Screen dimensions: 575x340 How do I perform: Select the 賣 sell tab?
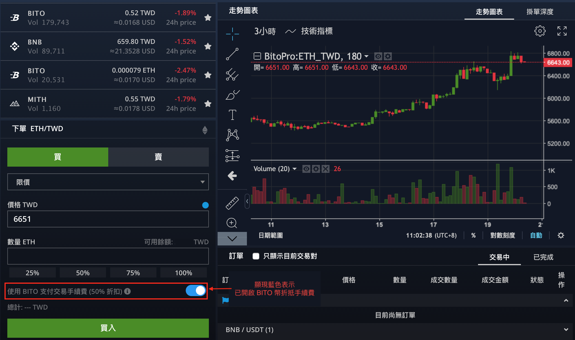tap(158, 157)
